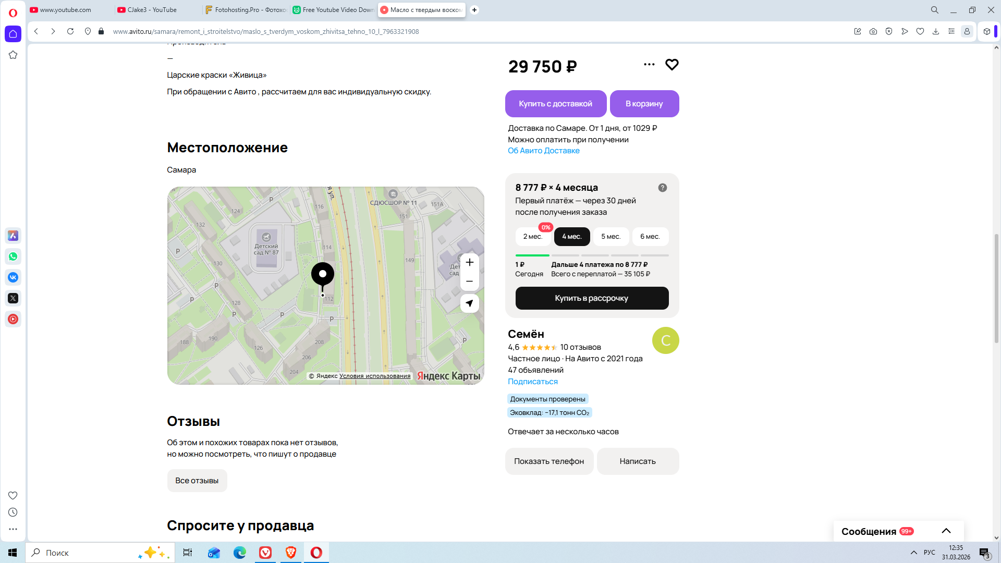
Task: Click the page vertical scrollbar thumb
Action: coord(996,288)
